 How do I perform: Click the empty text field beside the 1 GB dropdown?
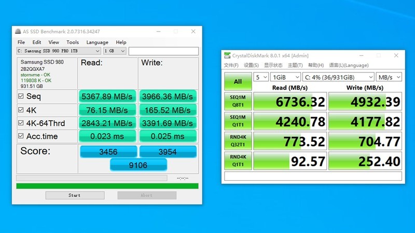point(163,51)
